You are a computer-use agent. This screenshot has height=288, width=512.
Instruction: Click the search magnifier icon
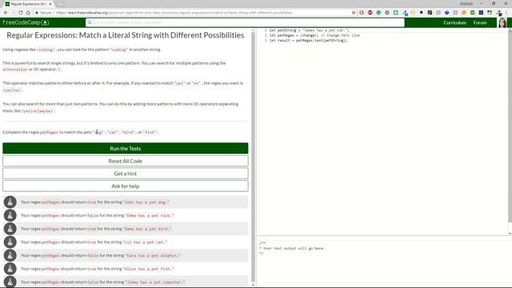click(x=90, y=22)
